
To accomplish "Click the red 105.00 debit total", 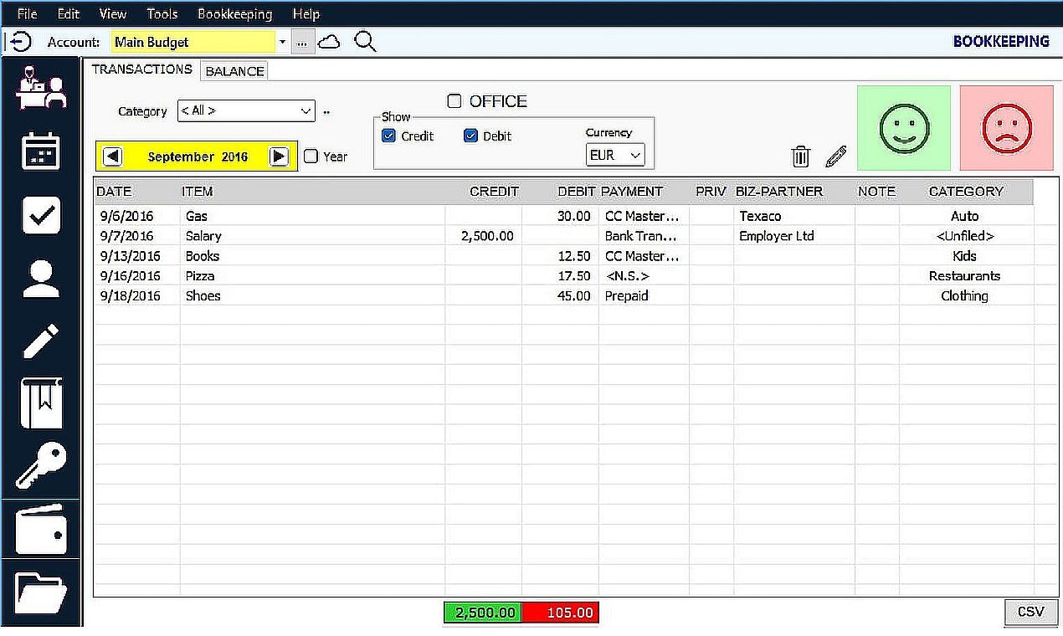I will click(560, 613).
